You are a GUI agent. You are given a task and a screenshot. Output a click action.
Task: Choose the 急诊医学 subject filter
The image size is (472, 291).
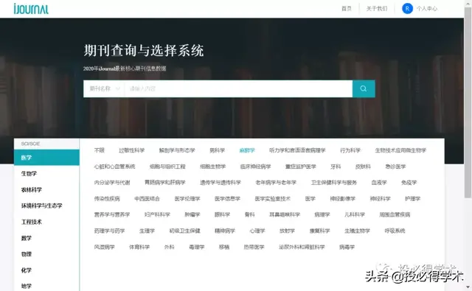click(x=395, y=166)
